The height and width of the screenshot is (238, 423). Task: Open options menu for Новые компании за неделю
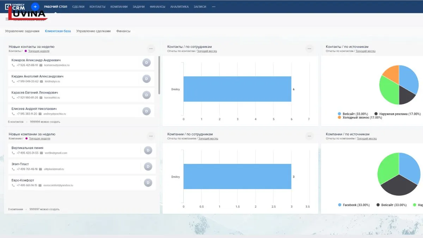tap(151, 136)
